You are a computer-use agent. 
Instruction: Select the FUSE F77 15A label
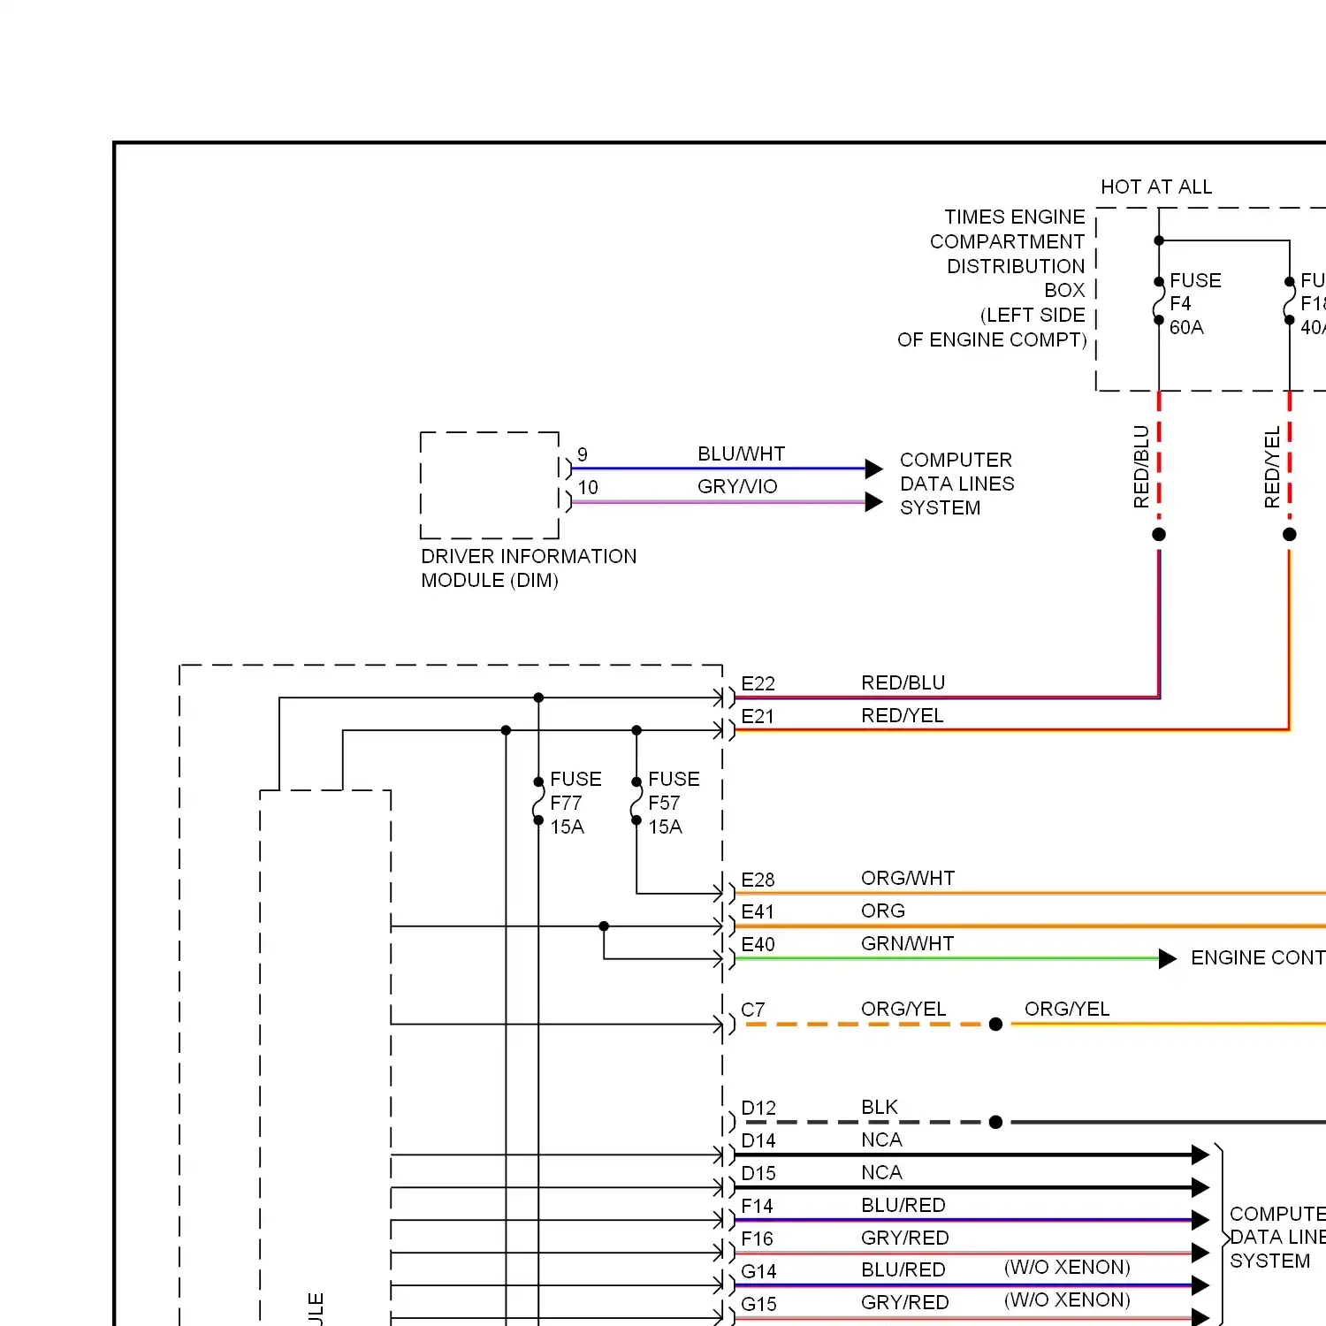[x=575, y=803]
